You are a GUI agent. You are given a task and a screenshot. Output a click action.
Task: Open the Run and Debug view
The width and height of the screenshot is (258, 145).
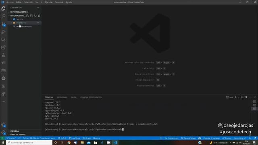(4, 32)
